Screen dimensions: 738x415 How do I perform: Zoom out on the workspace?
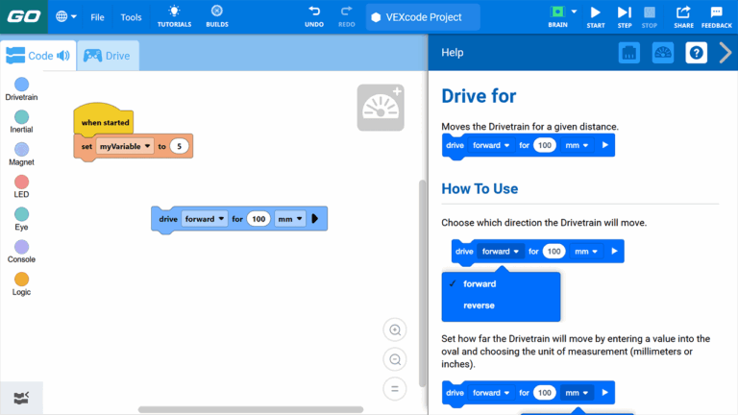[x=395, y=359]
